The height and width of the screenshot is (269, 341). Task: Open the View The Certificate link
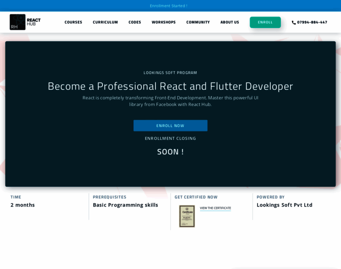click(x=215, y=208)
